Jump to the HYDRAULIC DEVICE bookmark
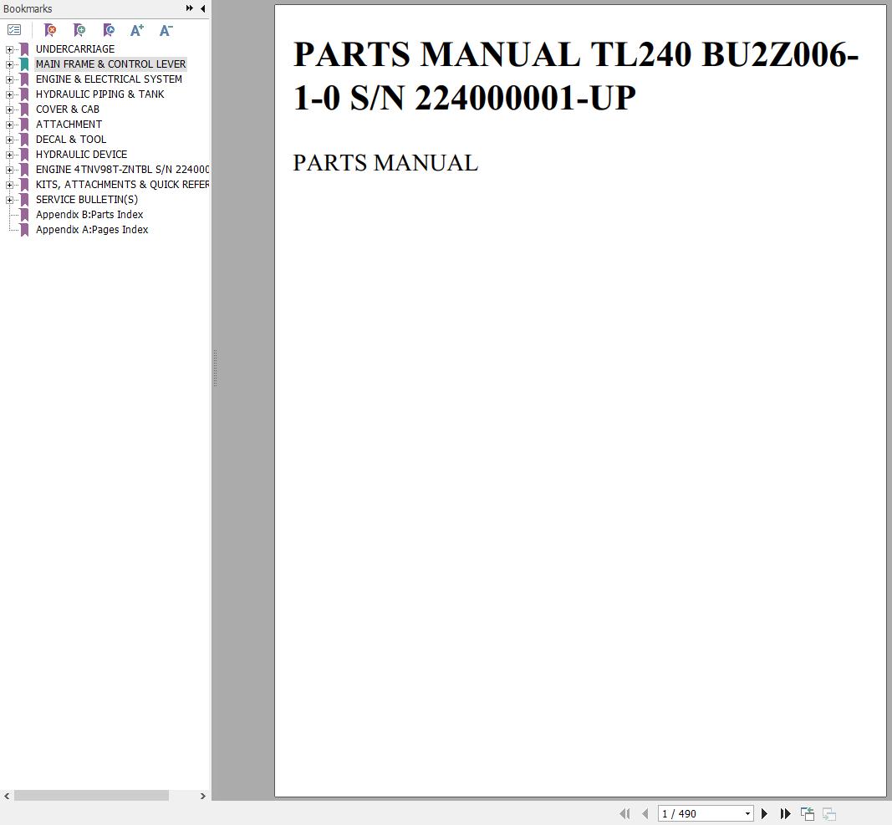 pyautogui.click(x=81, y=154)
